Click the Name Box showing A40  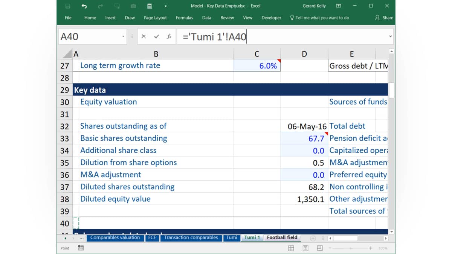coord(90,37)
